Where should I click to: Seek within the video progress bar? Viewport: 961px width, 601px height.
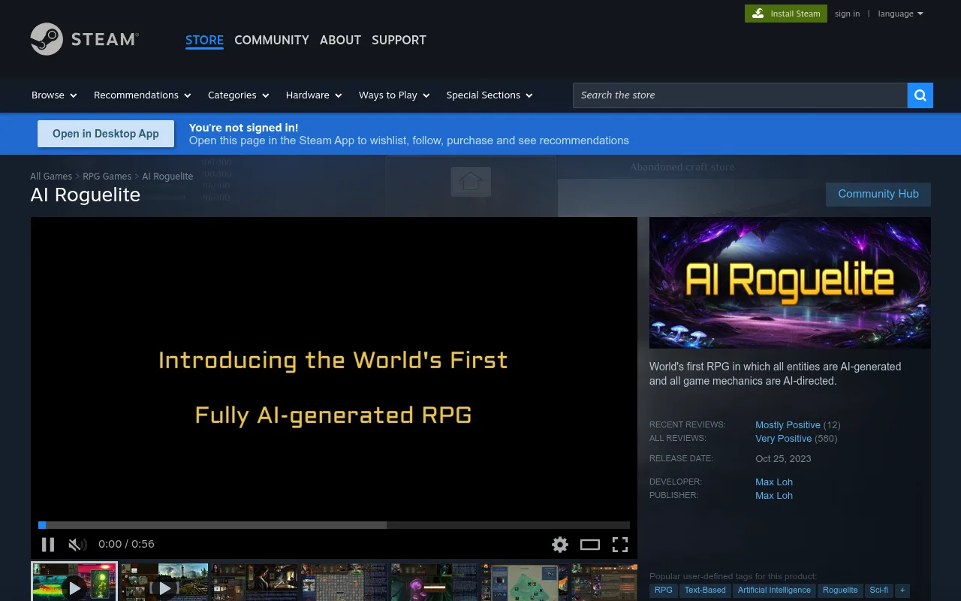coord(334,525)
